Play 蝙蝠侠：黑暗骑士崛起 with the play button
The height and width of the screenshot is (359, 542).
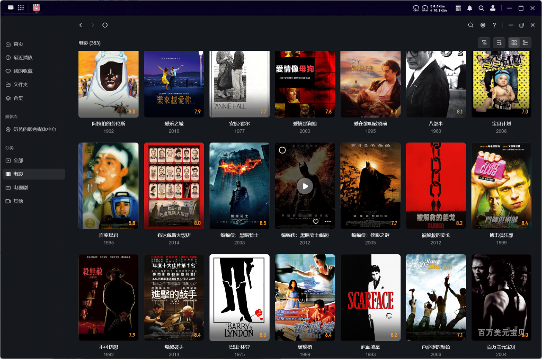click(305, 186)
